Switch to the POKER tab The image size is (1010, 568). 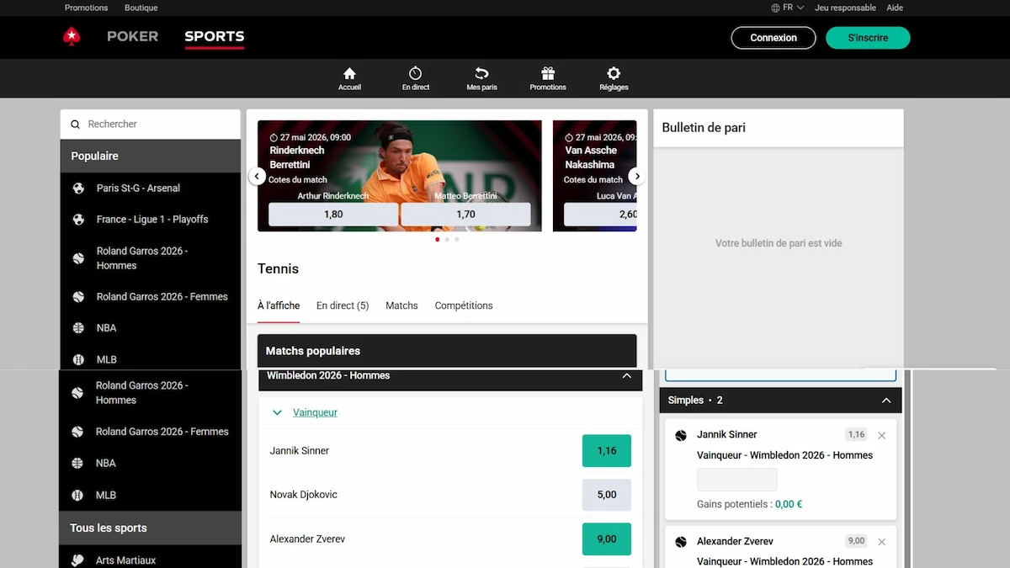tap(133, 36)
